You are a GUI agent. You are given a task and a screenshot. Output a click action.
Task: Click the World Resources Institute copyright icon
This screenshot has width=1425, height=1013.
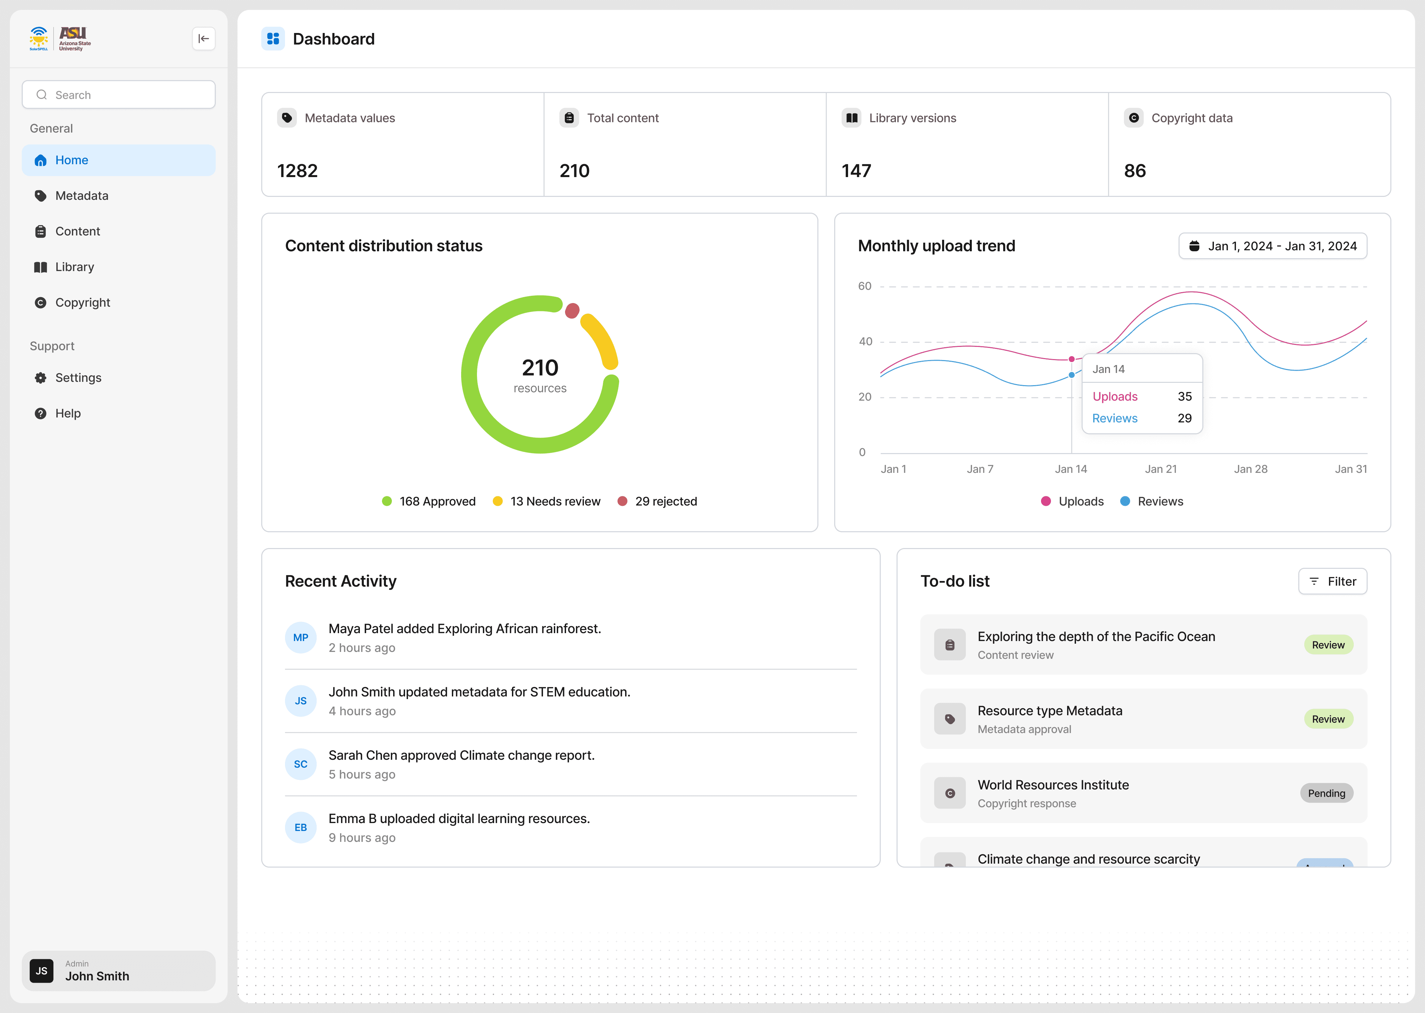click(x=950, y=793)
